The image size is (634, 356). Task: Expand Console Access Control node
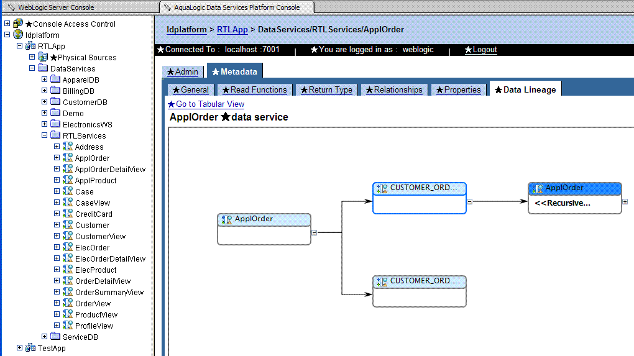[x=7, y=24]
